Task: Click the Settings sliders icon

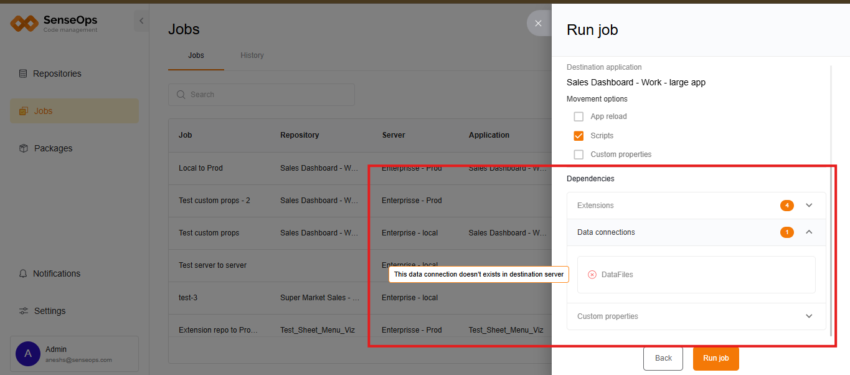Action: 23,311
